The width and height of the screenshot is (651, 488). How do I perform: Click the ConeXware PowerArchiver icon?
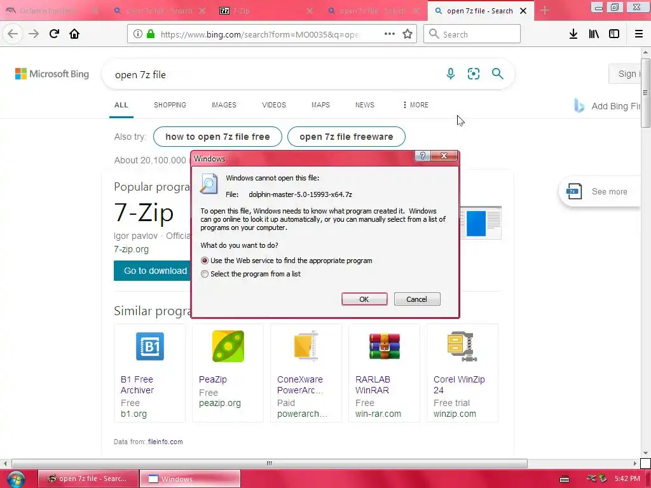tap(306, 346)
